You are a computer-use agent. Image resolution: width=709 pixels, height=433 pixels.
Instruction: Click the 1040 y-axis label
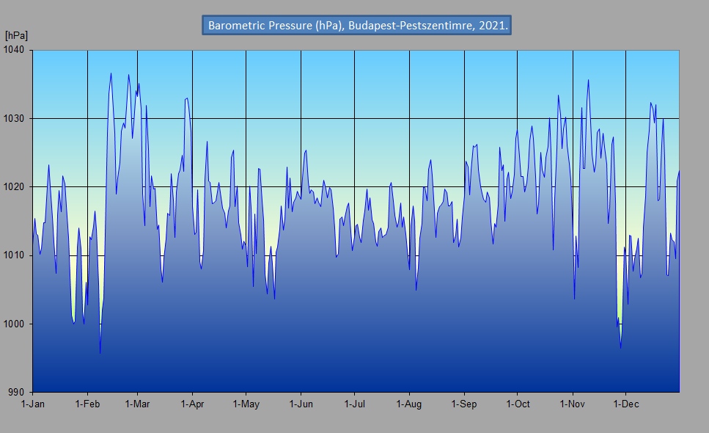point(15,50)
